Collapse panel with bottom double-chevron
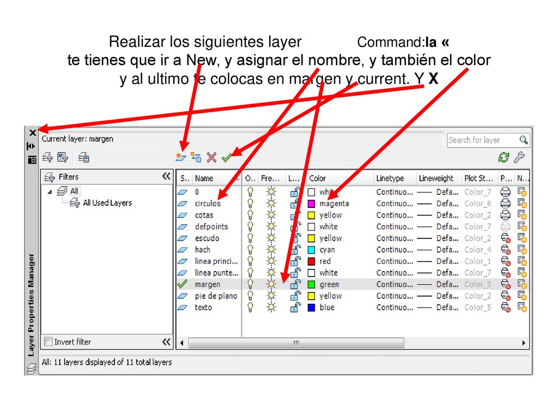The width and height of the screenshot is (558, 418). 166,342
